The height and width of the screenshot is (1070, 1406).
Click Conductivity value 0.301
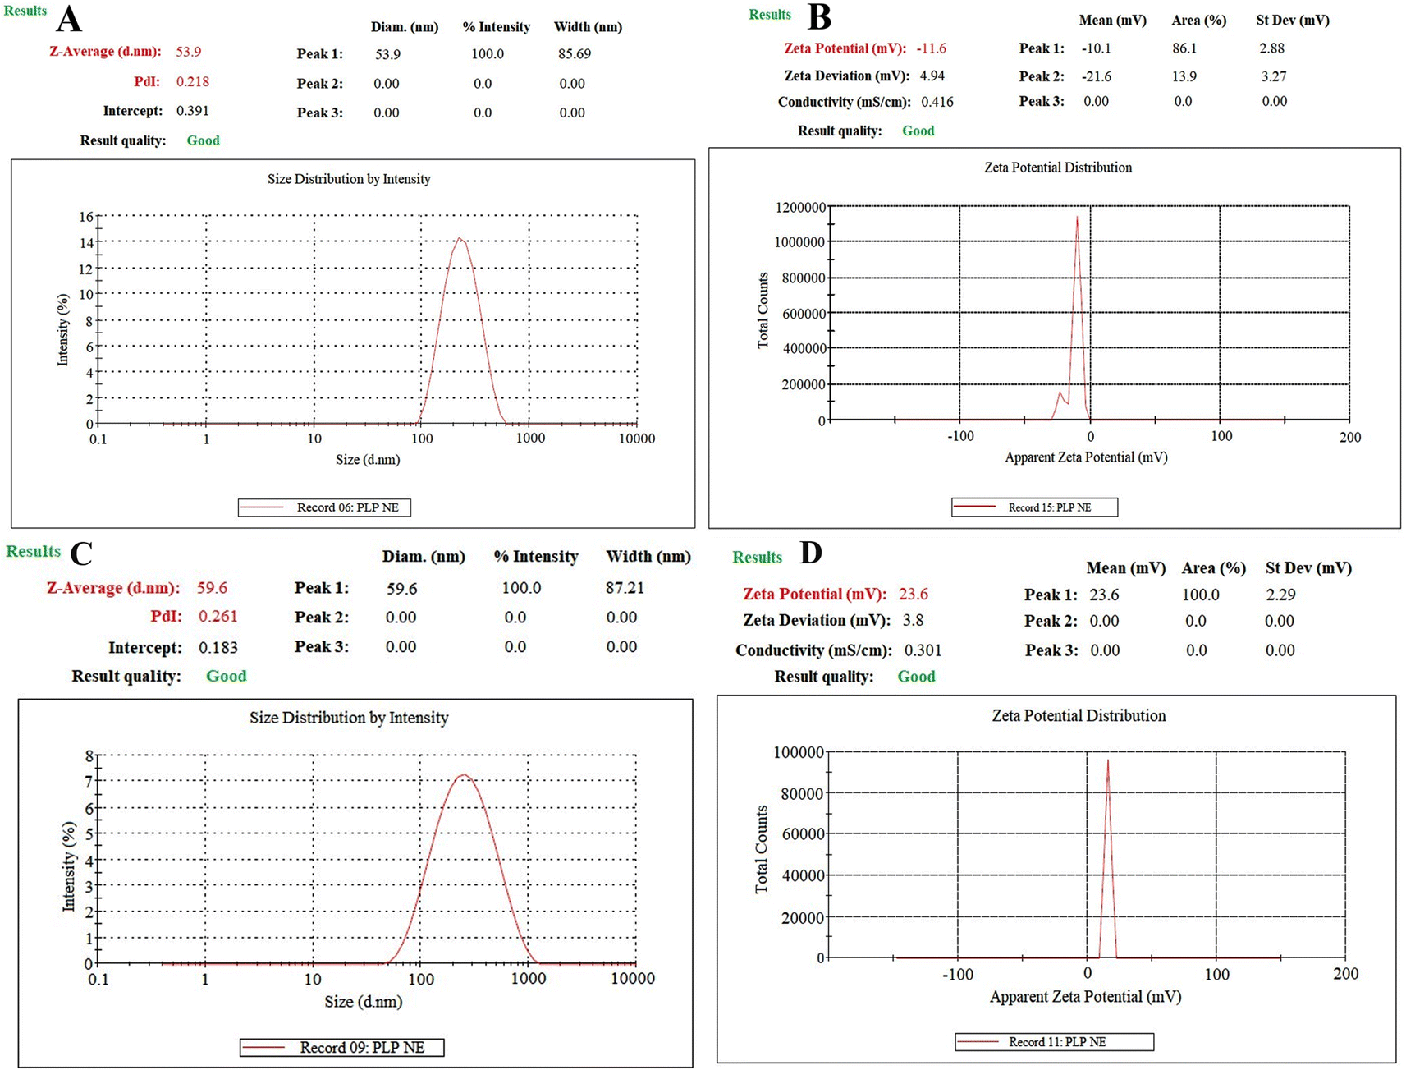923,650
